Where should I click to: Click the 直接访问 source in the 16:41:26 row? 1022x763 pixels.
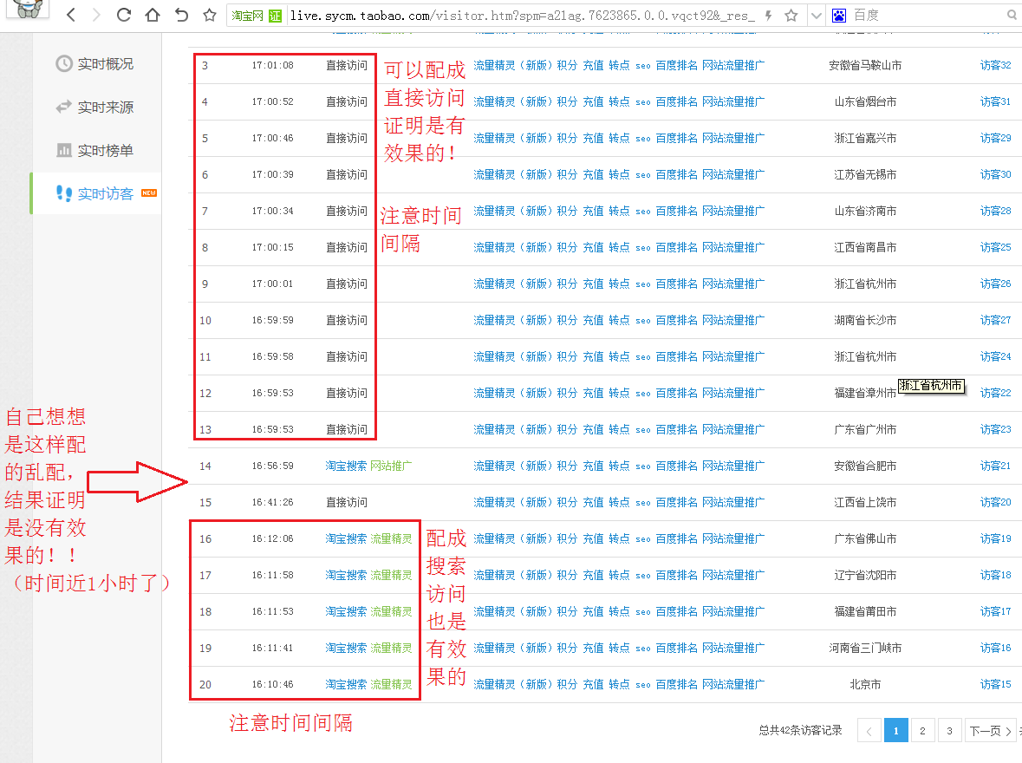click(347, 503)
